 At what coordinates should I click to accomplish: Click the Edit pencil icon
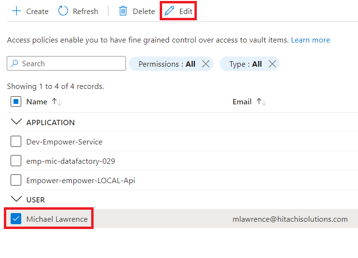coord(169,11)
